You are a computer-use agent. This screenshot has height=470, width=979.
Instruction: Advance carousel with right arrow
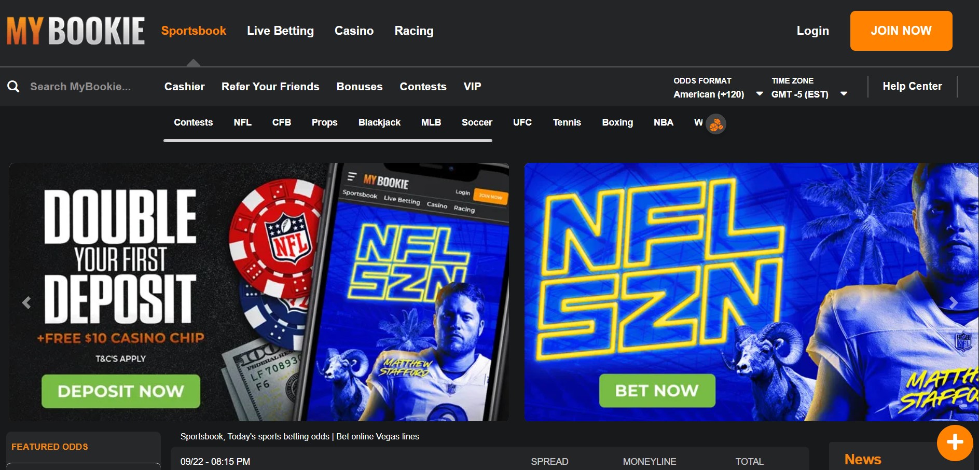click(x=953, y=302)
